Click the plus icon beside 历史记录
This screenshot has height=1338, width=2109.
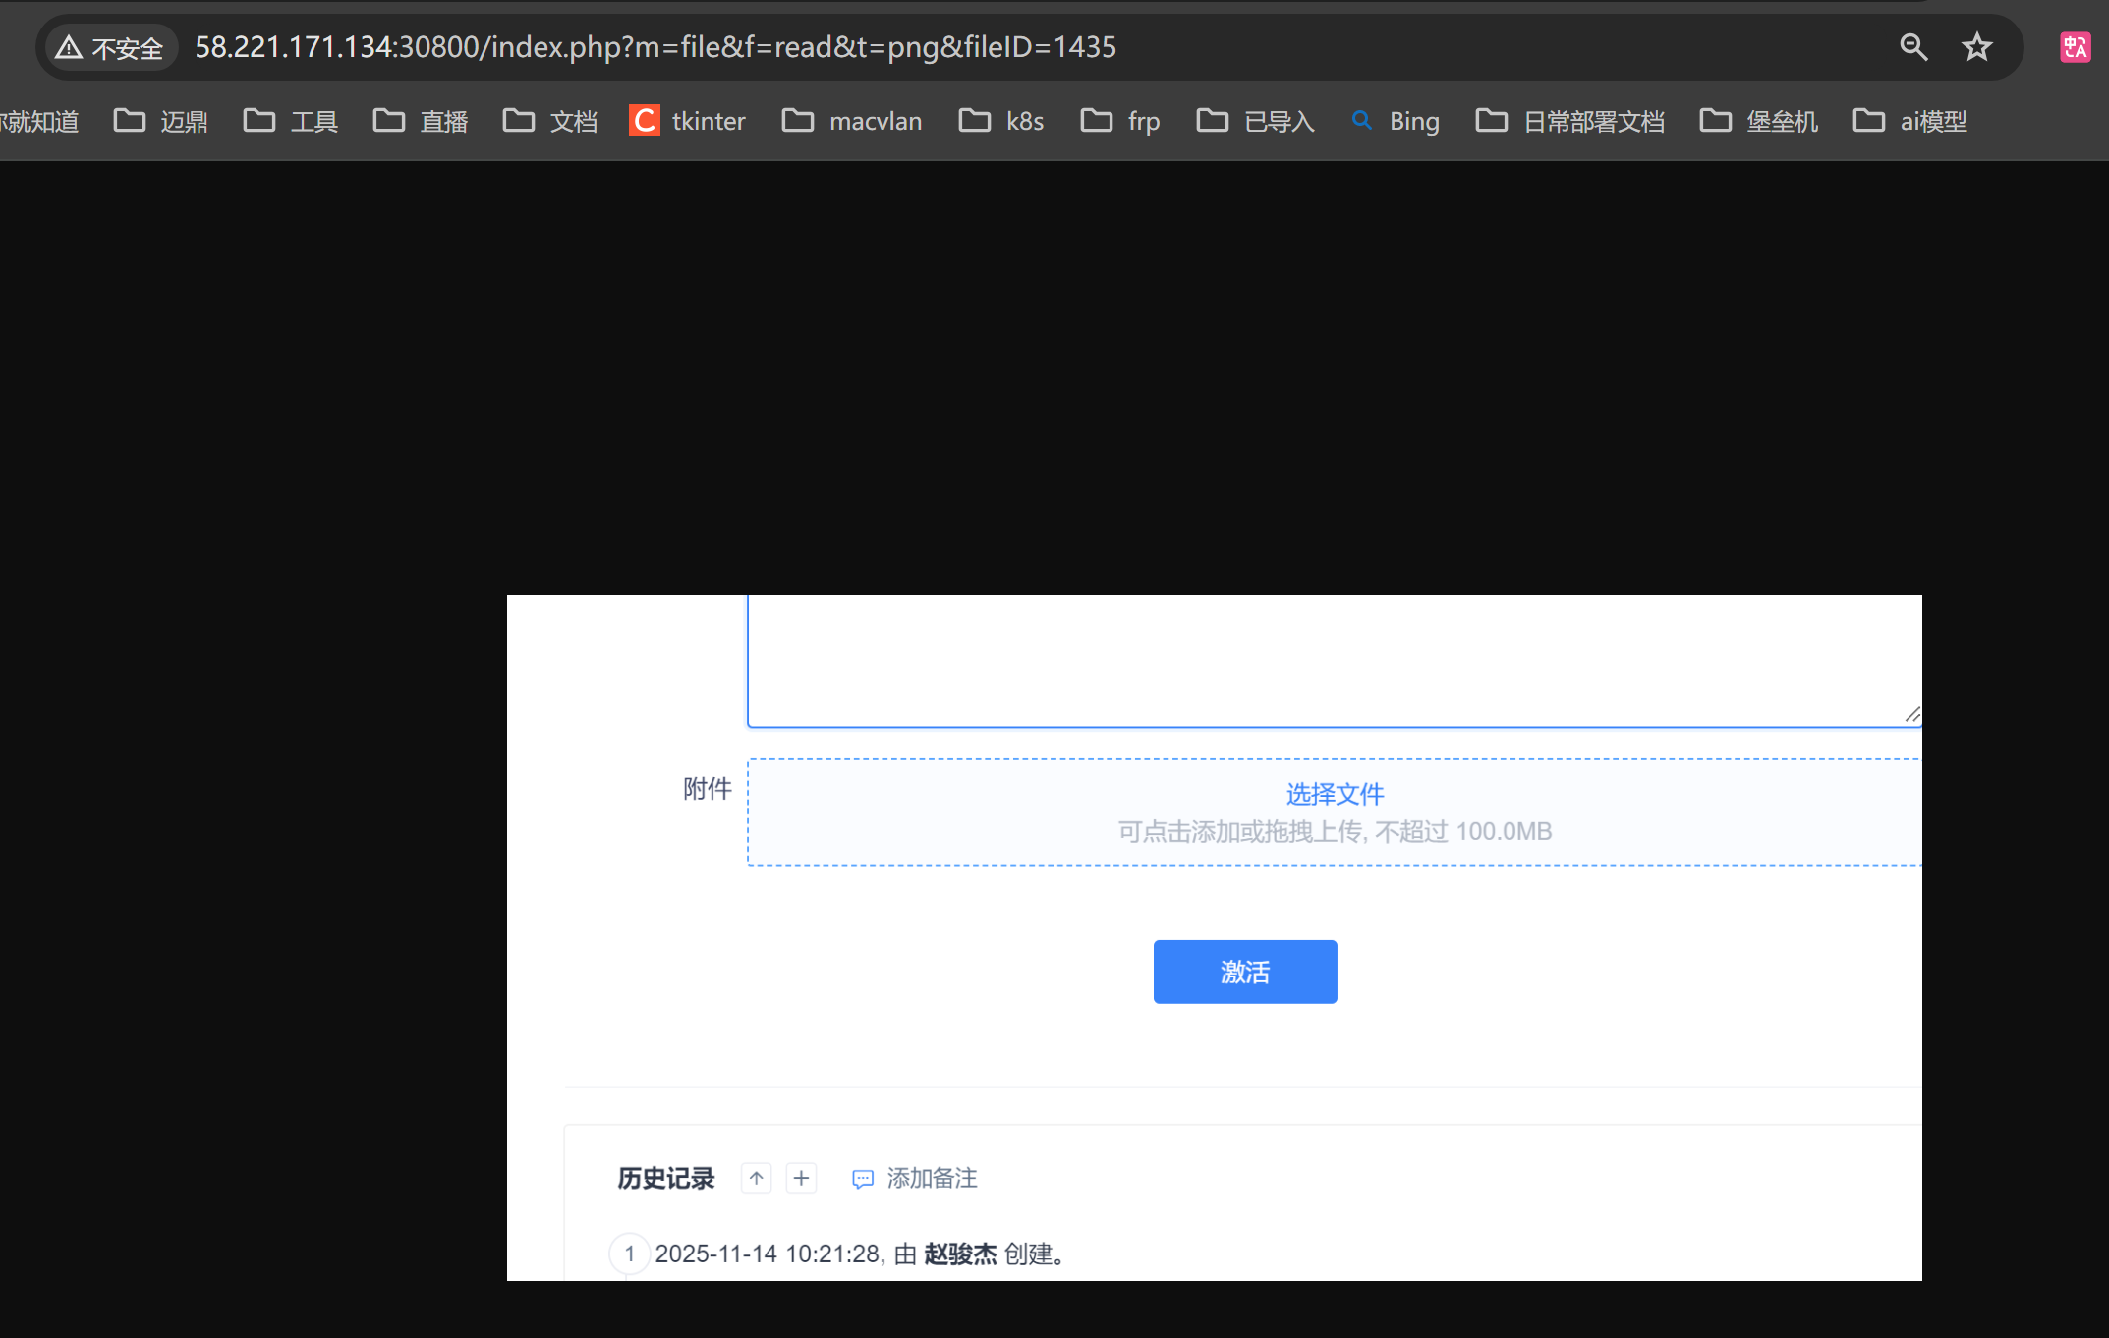[801, 1178]
